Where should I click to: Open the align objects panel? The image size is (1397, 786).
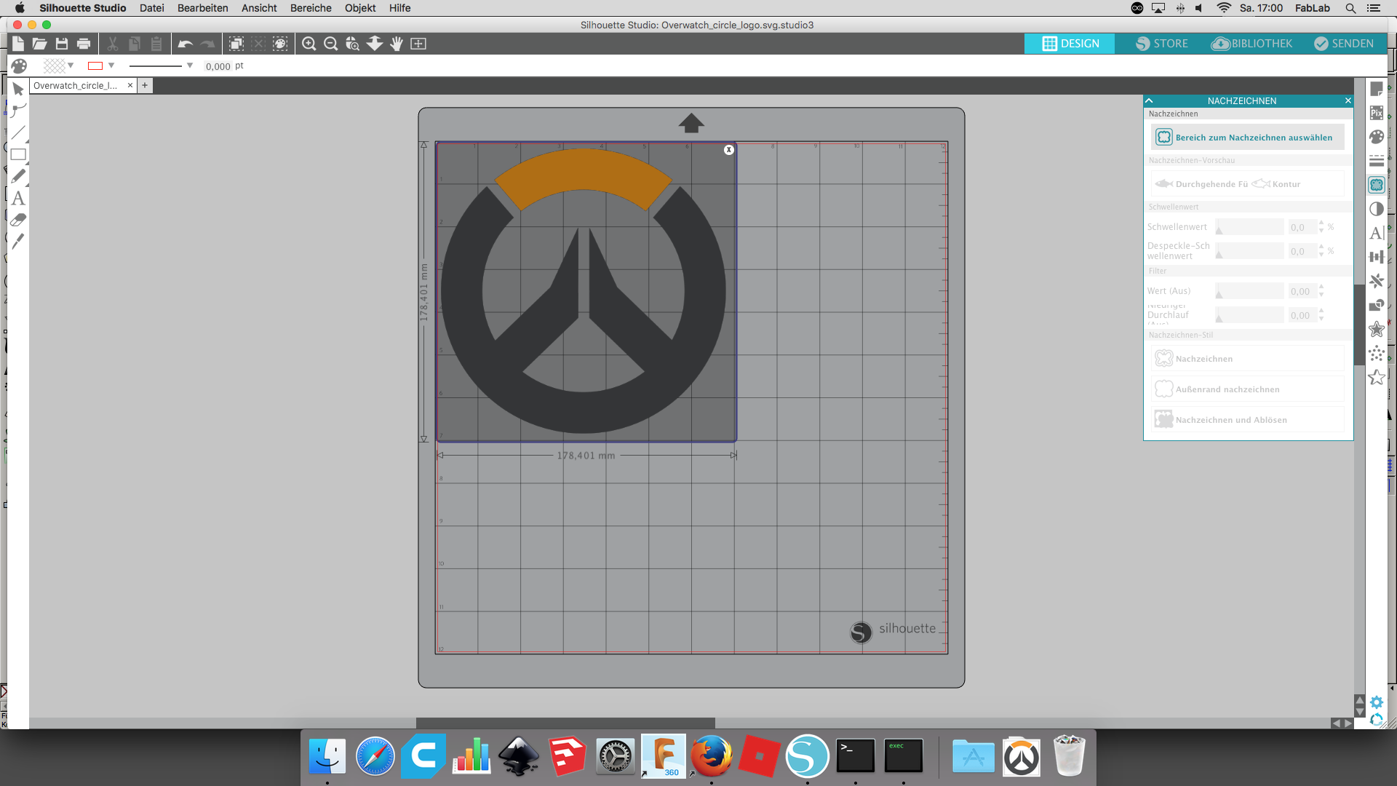click(1377, 257)
